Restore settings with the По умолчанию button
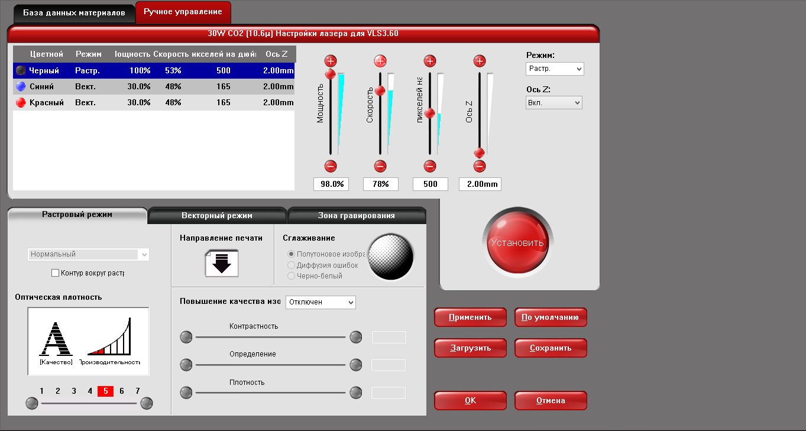 coord(551,317)
